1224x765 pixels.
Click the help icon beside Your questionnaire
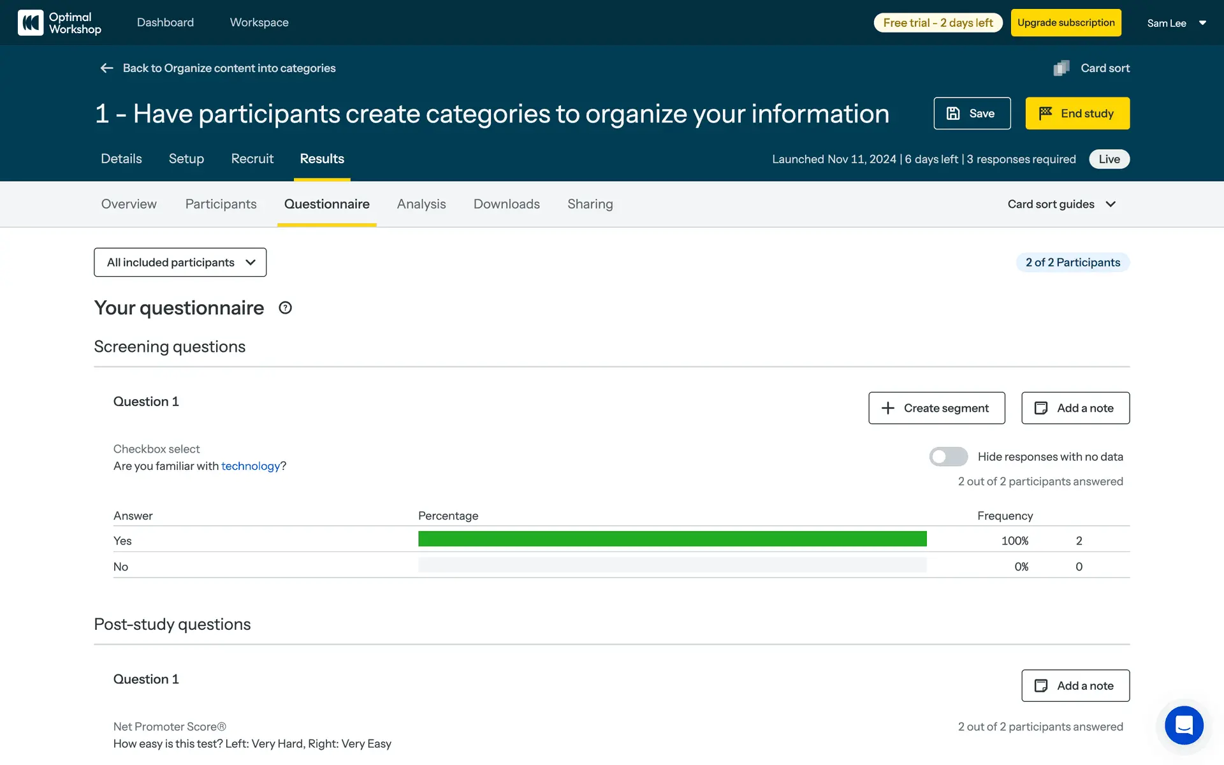pyautogui.click(x=285, y=308)
